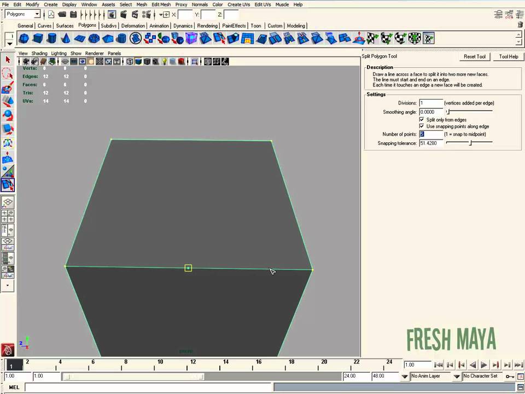The height and width of the screenshot is (394, 525).
Task: Click the checkered UV texture editor shelf icon
Action: tap(428, 38)
